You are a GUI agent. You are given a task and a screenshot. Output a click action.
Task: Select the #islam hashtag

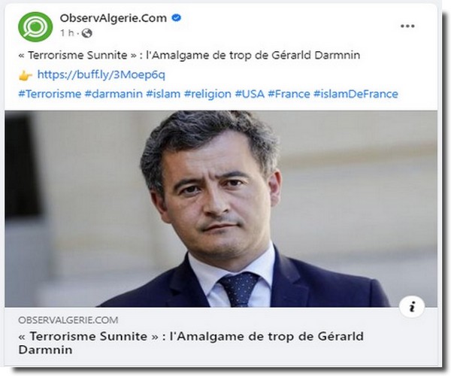(163, 94)
